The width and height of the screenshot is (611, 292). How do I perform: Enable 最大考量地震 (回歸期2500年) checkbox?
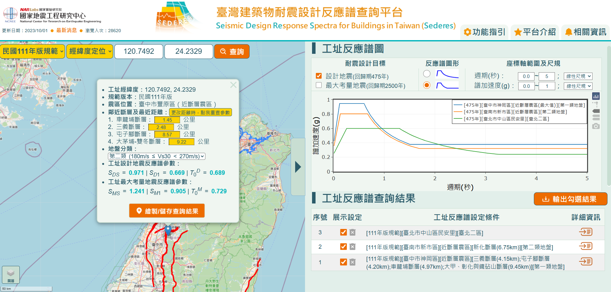click(319, 85)
